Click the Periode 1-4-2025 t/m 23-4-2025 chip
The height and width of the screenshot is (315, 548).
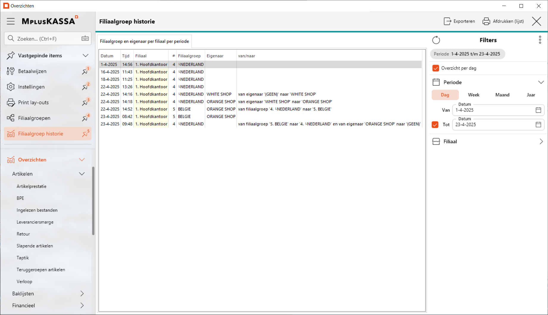(x=467, y=54)
